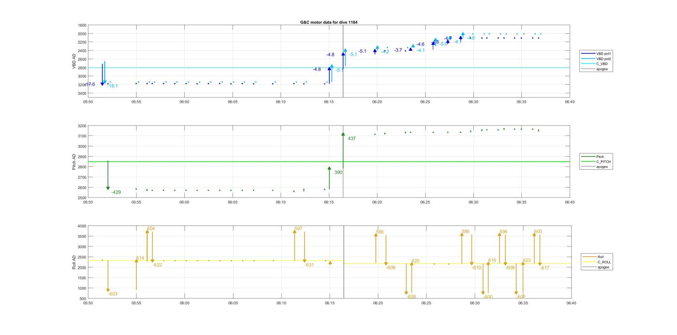Click the '3400' tick on VBD AD axis
677x335 pixels.
click(82, 93)
